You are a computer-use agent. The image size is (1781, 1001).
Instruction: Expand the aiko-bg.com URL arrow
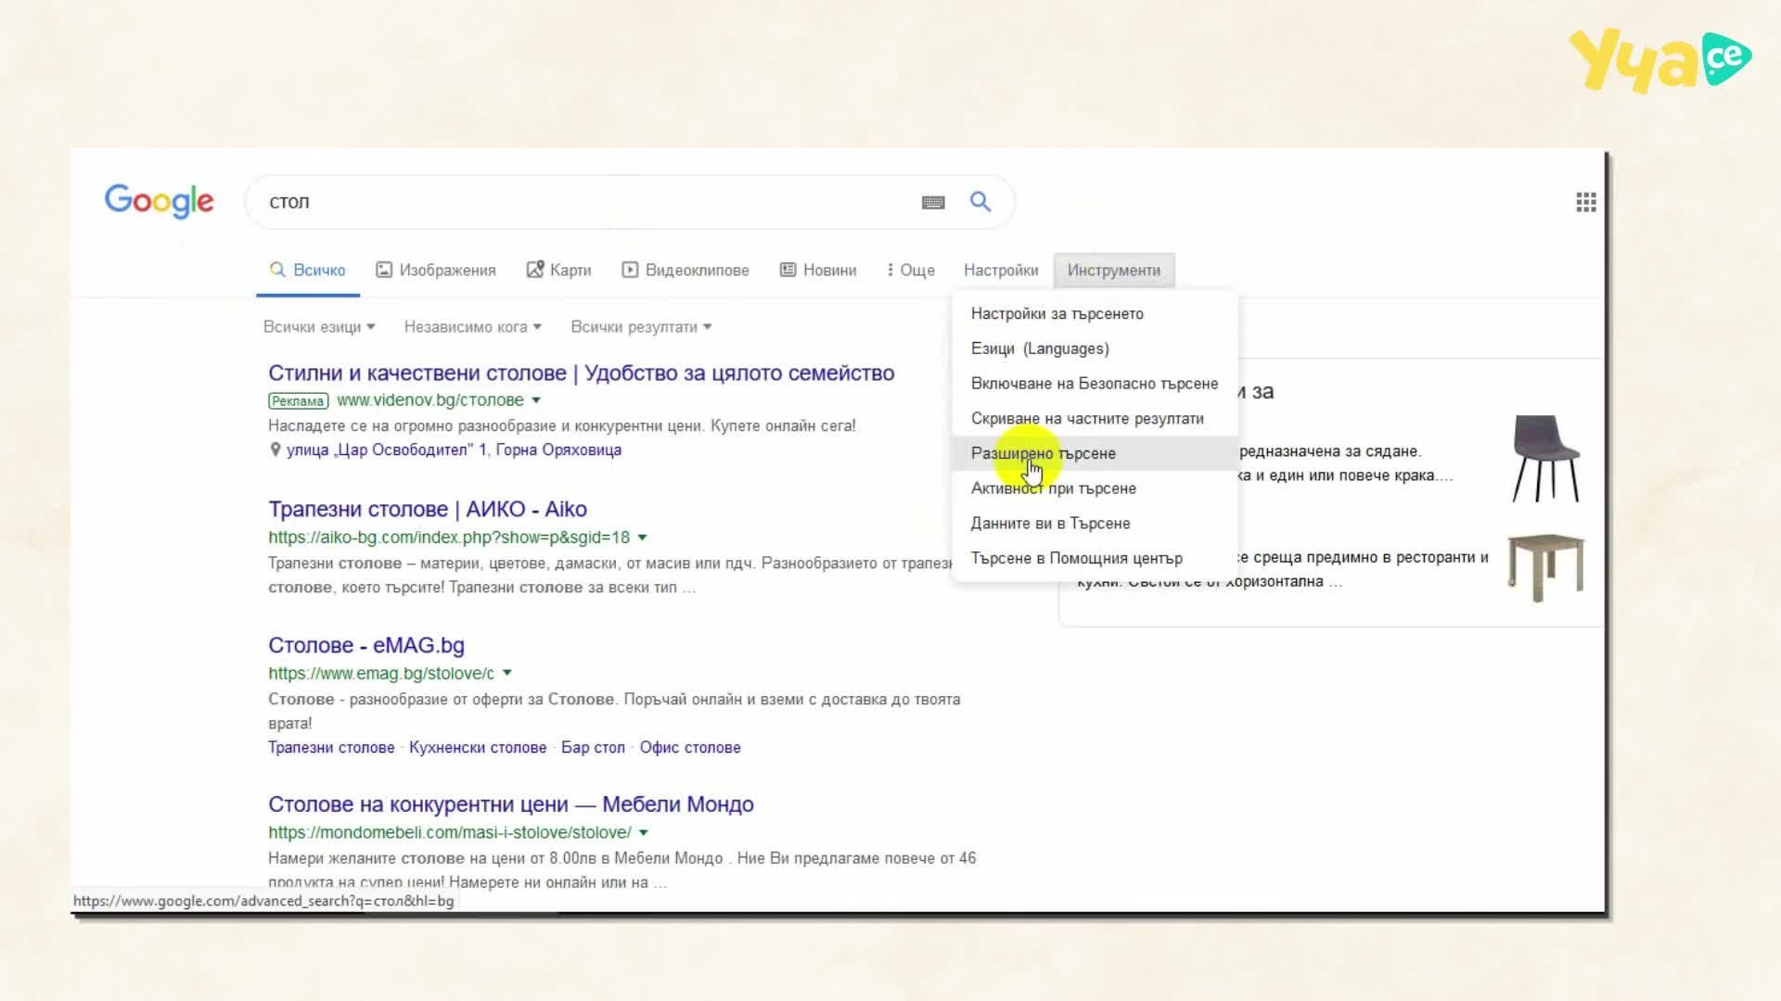[x=642, y=538]
